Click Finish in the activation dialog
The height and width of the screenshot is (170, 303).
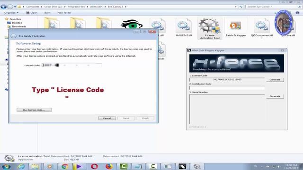(x=145, y=118)
